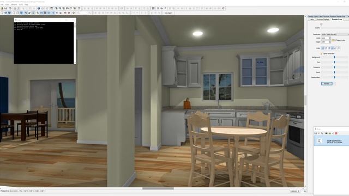349x196 pixels.
Task: Click the Render button
Action: tap(327, 83)
